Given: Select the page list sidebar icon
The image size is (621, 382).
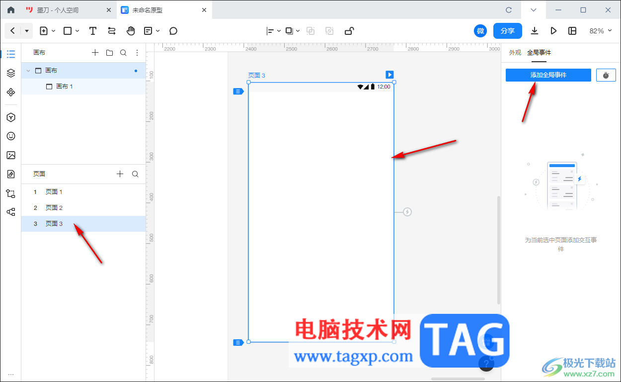Looking at the screenshot, I should pos(11,54).
